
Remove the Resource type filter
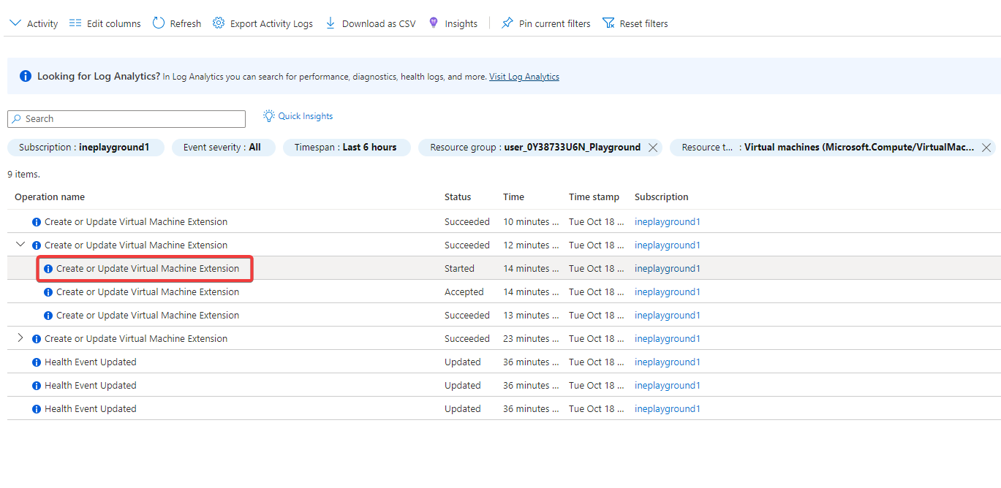pyautogui.click(x=986, y=148)
